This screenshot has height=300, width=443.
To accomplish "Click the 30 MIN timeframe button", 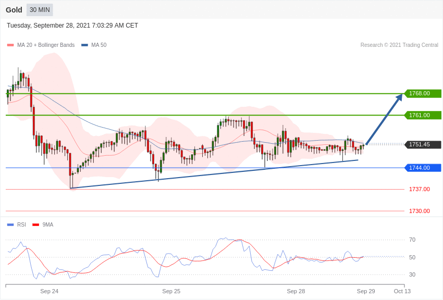I will coord(40,10).
